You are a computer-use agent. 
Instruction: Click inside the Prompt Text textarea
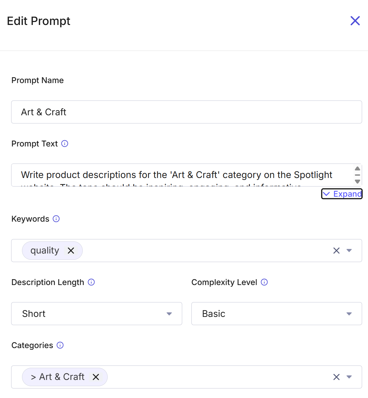[x=177, y=175]
